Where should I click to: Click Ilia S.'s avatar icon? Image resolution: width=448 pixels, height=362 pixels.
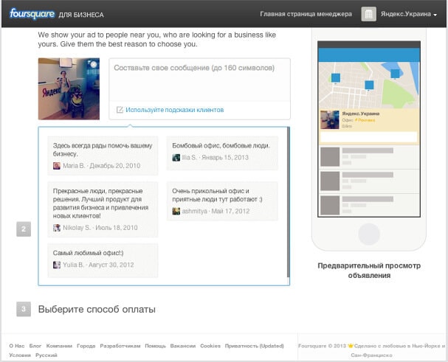tap(176, 158)
